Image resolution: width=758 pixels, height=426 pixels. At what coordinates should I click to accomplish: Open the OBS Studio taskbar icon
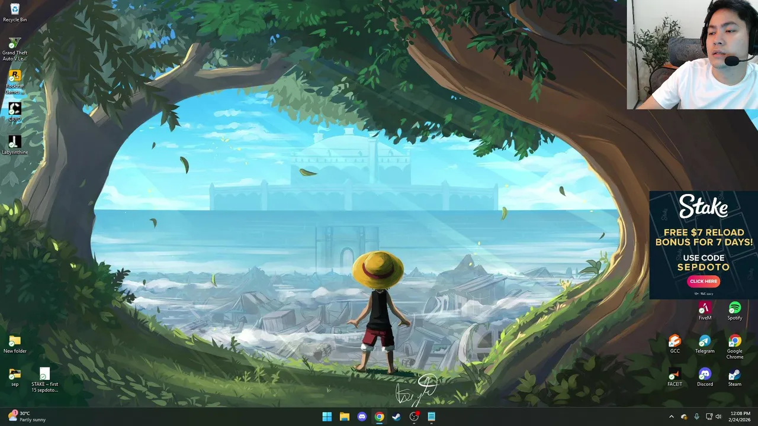(x=414, y=417)
